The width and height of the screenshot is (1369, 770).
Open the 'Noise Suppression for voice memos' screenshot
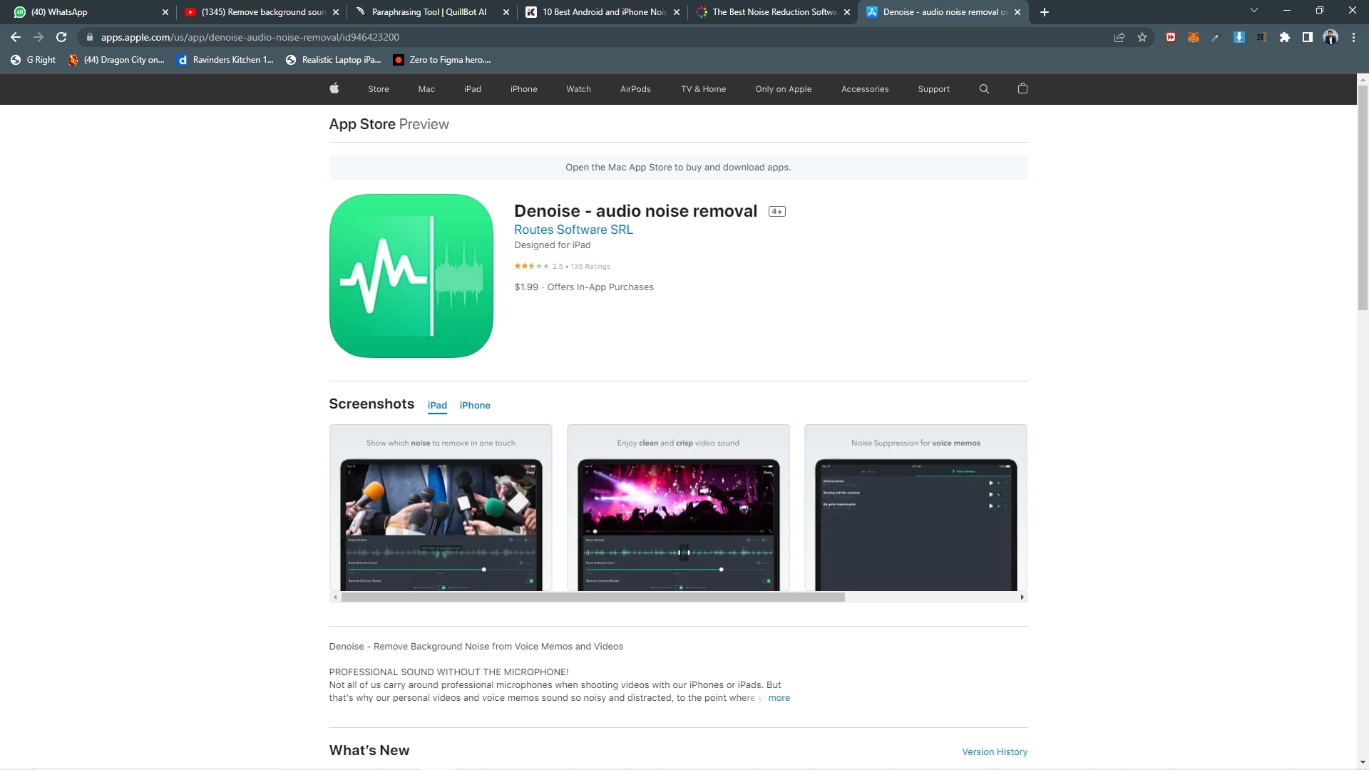pyautogui.click(x=916, y=508)
